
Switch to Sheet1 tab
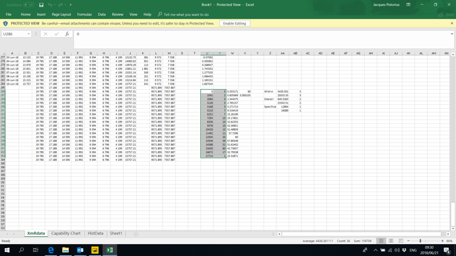pyautogui.click(x=116, y=234)
